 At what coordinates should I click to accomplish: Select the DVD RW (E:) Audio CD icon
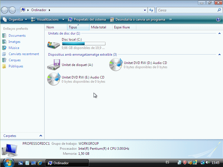click(53, 79)
